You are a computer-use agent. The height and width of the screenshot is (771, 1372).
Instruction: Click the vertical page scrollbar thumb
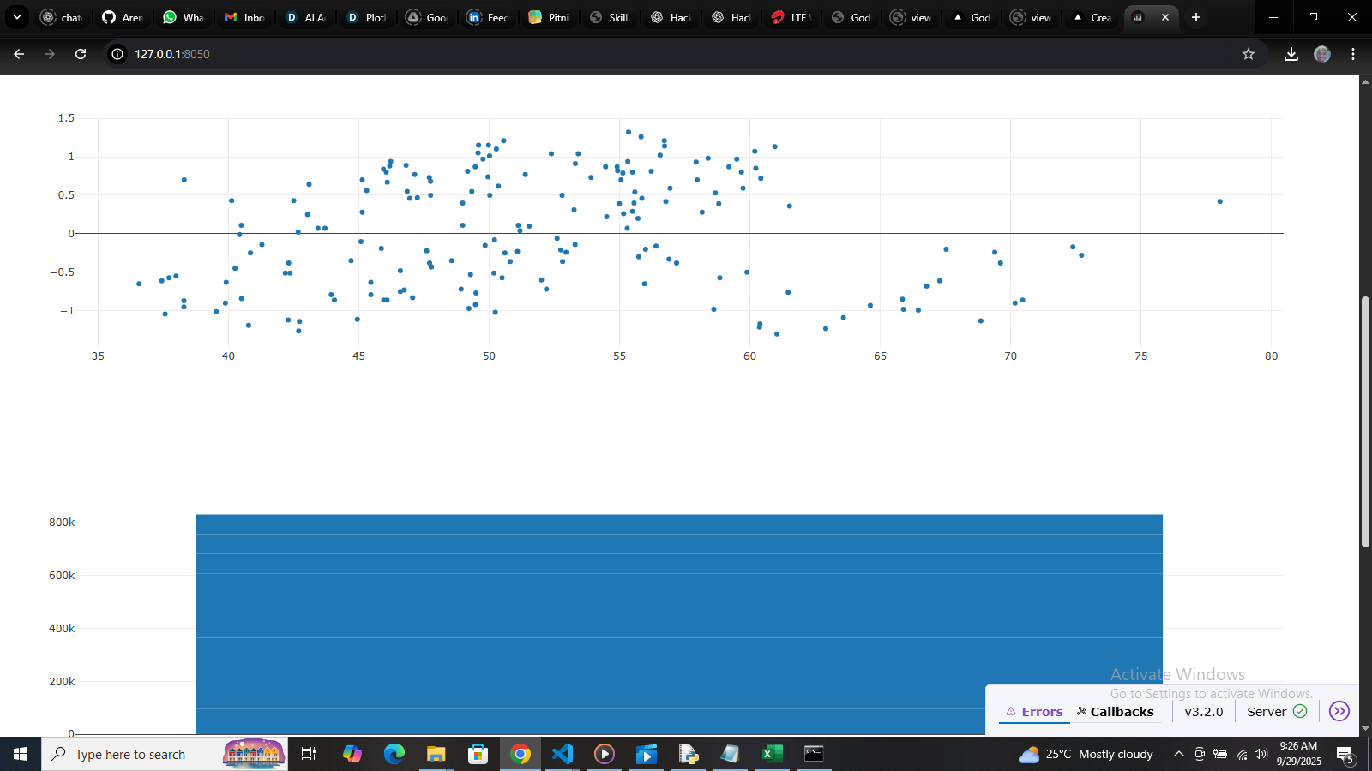coord(1365,421)
